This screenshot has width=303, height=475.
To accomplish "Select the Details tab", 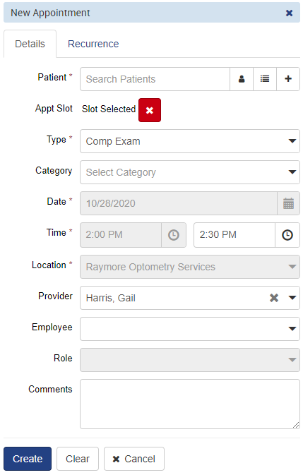I will (x=30, y=44).
